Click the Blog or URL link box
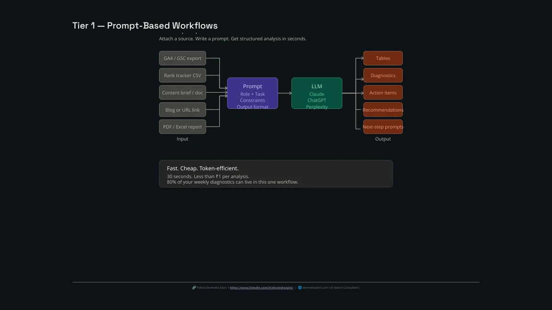 pos(182,110)
